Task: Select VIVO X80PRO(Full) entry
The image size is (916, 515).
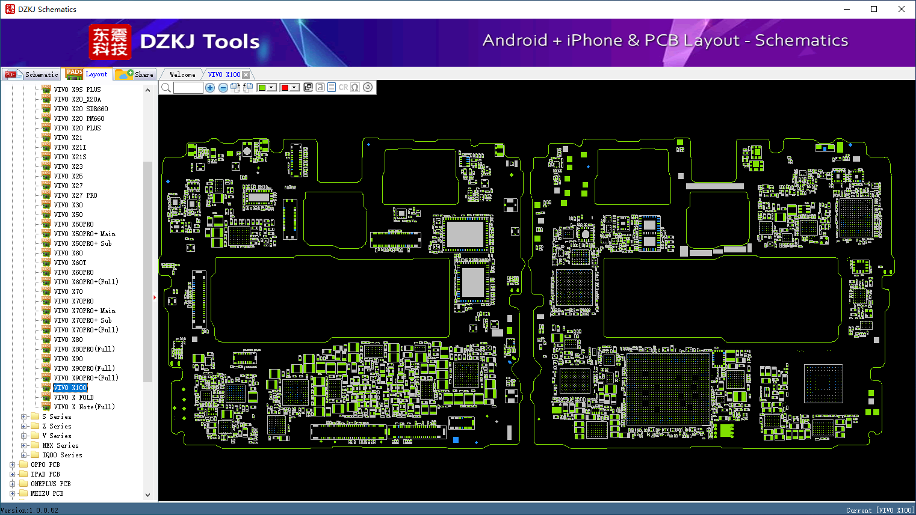Action: [x=84, y=349]
